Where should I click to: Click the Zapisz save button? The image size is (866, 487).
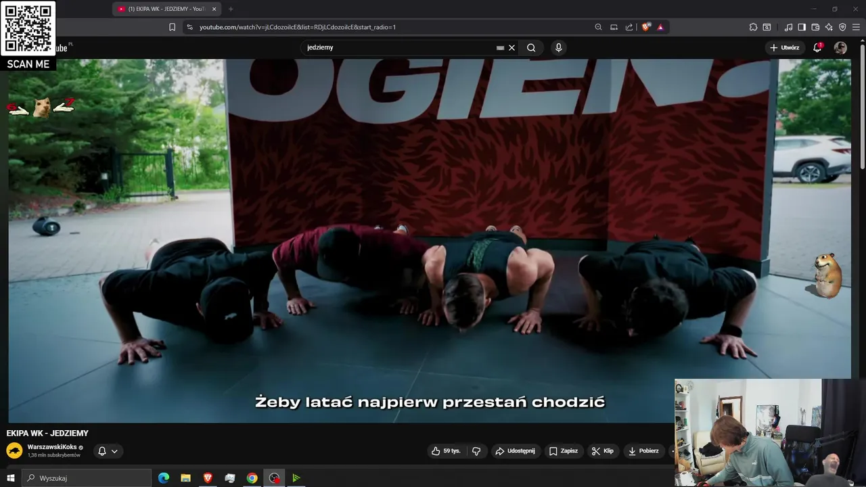[x=564, y=451]
